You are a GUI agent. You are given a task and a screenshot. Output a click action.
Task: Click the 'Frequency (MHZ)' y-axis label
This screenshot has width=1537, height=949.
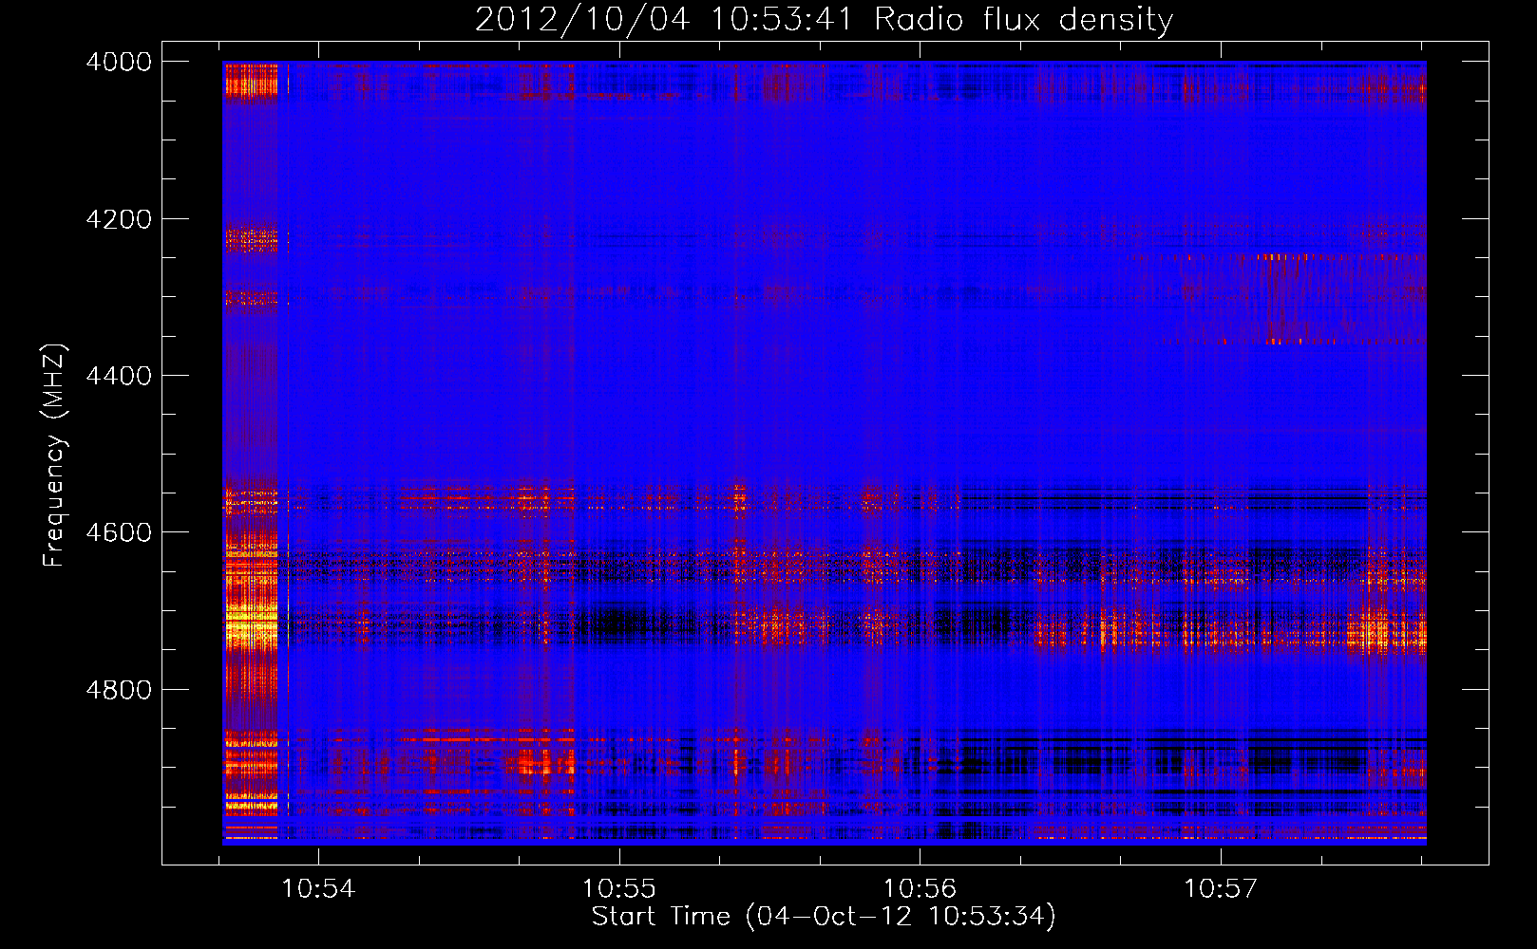[55, 456]
